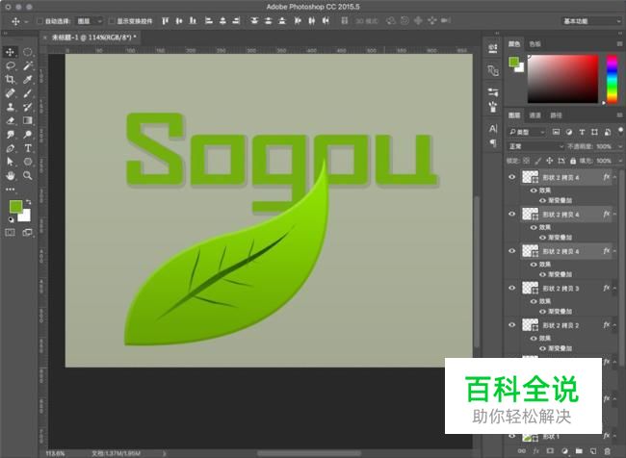This screenshot has width=626, height=458.
Task: Select the Eyedropper tool
Action: 28,80
